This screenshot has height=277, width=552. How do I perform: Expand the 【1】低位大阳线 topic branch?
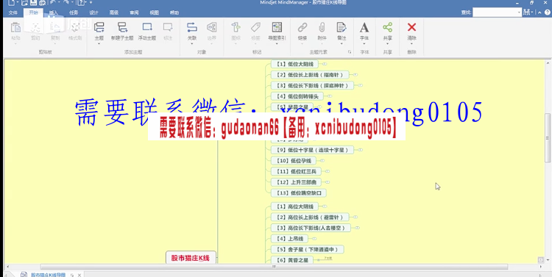coord(325,64)
